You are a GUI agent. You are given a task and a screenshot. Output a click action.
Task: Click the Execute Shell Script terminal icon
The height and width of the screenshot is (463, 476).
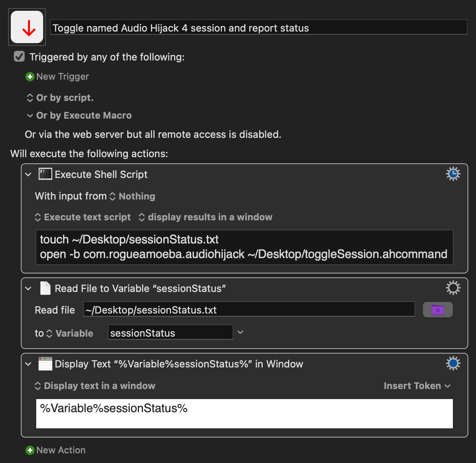45,174
